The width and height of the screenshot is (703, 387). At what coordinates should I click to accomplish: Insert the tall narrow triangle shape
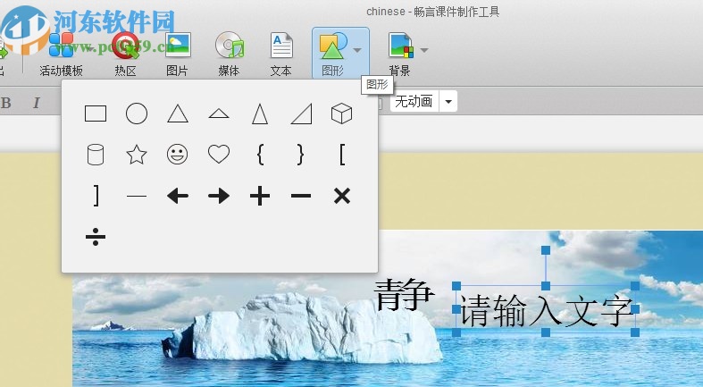click(260, 114)
